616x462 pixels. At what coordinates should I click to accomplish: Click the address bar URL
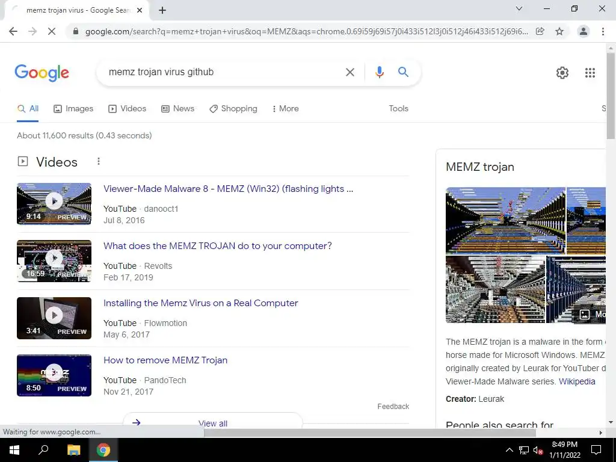(306, 31)
